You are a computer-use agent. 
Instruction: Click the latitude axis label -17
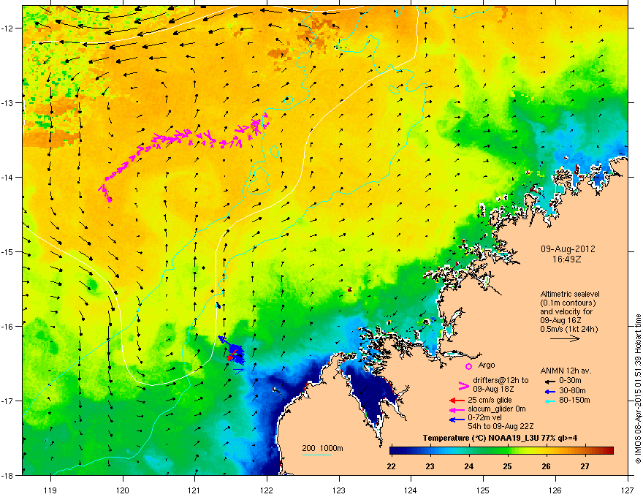pos(7,401)
